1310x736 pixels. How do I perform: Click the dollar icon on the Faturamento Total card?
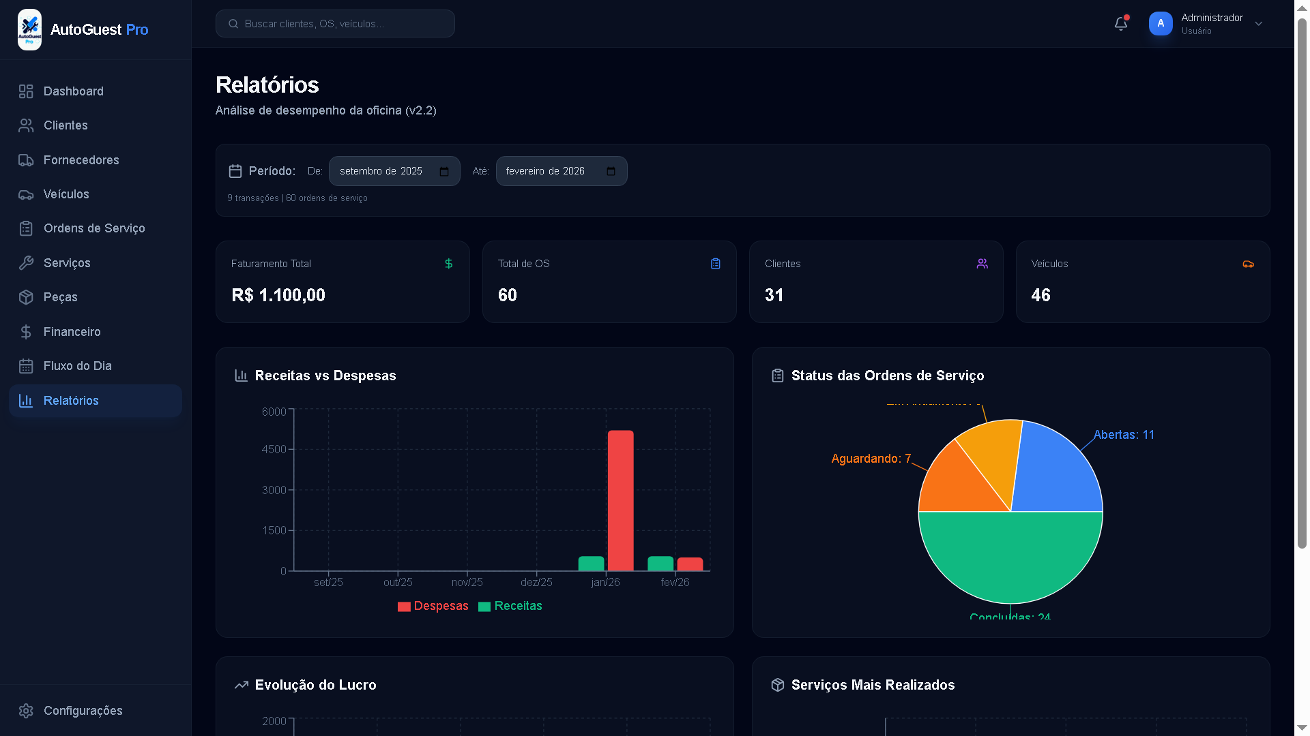[x=448, y=264]
